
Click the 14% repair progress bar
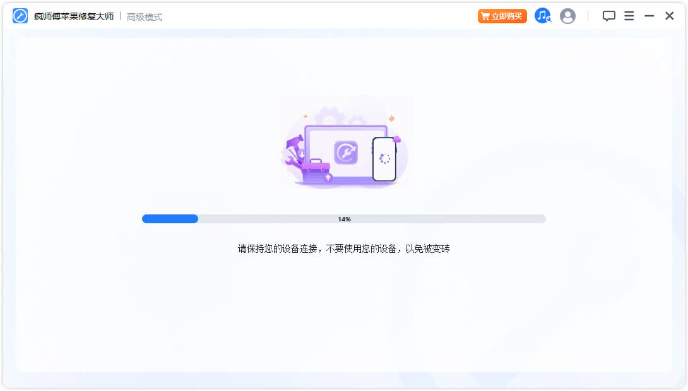pyautogui.click(x=343, y=219)
